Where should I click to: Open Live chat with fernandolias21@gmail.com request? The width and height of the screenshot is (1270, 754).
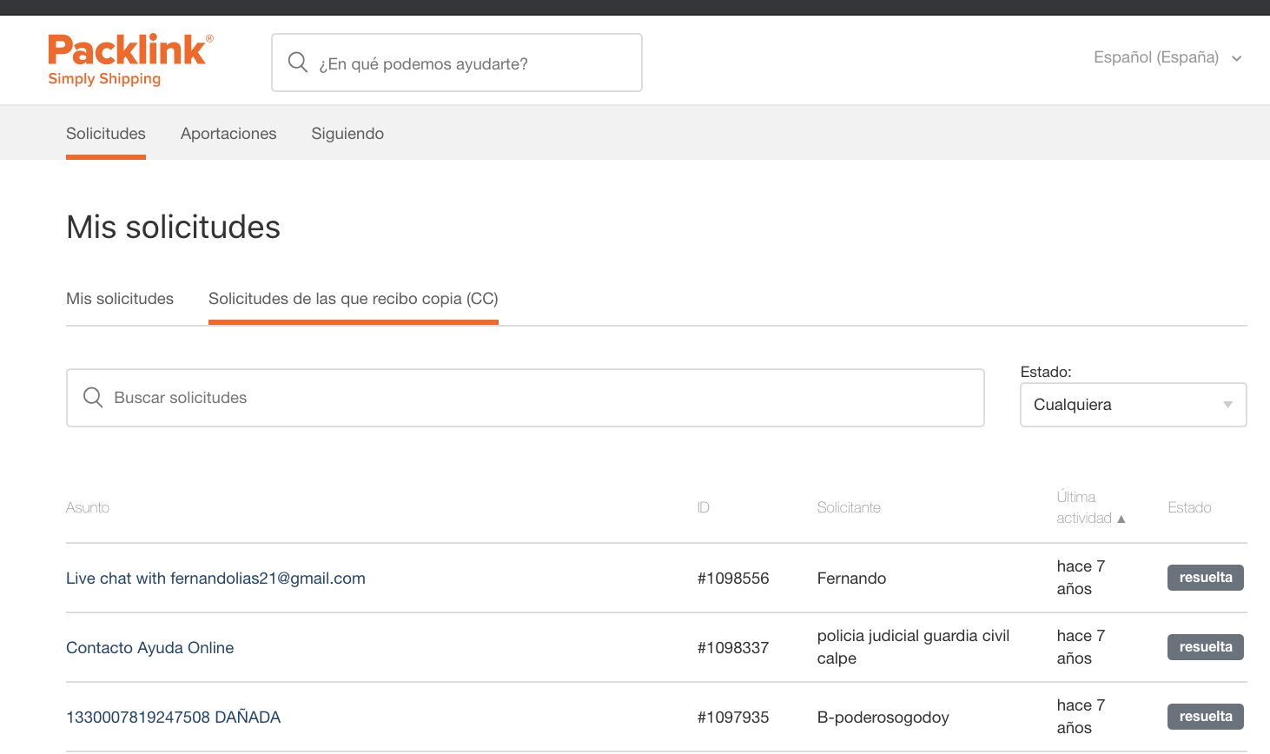click(215, 579)
